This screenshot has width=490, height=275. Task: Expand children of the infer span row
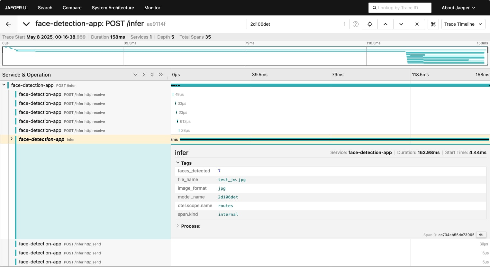12,139
